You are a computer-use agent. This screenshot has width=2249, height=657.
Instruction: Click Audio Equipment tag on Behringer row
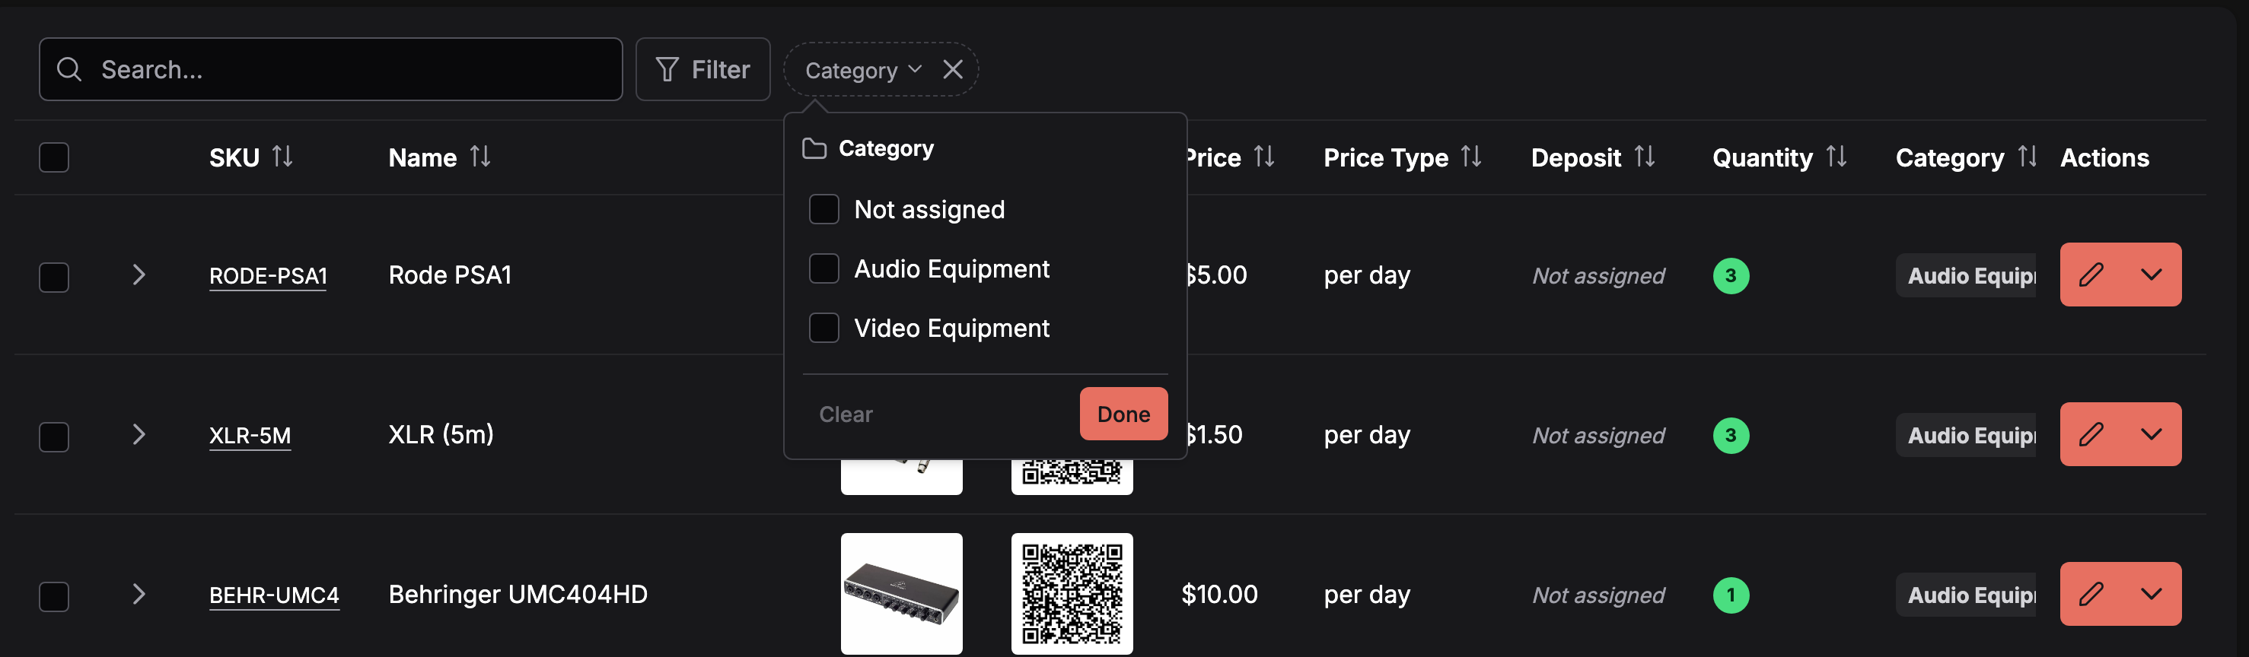(1966, 595)
